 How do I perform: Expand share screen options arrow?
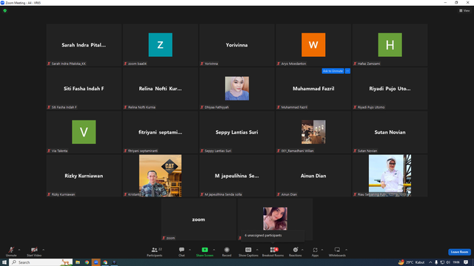pyautogui.click(x=214, y=250)
